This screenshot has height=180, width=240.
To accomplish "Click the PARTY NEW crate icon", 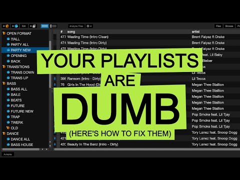I will 8,50.
